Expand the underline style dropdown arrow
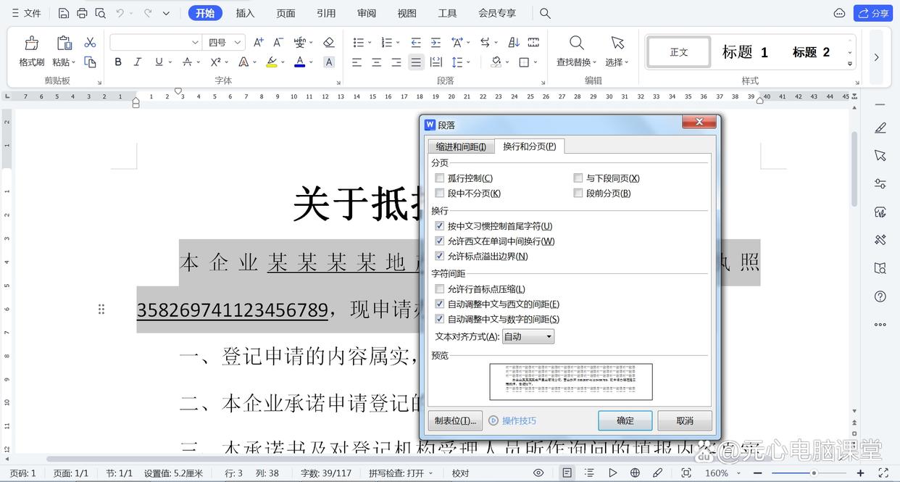900x482 pixels. point(170,62)
